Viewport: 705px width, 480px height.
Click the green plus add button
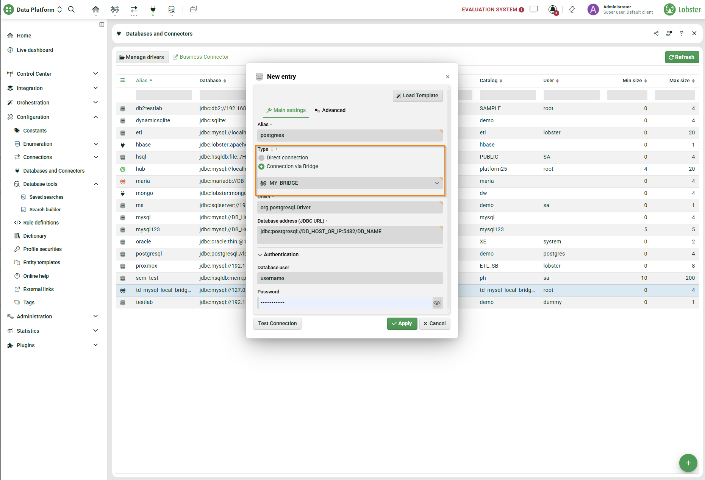688,463
